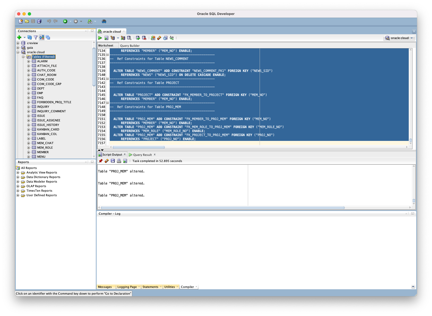Viewport: 432px width, 316px height.
Task: Select the gaia connection
Action: coord(30,48)
